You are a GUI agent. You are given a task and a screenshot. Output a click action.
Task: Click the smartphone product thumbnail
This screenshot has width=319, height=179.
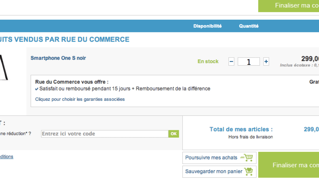(4, 67)
